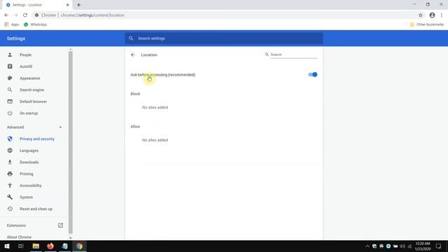This screenshot has width=448, height=252.
Task: Click the Location page Search field
Action: pos(293,55)
